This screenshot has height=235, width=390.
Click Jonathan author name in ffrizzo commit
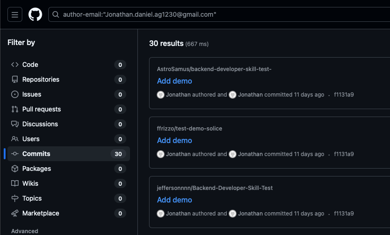click(x=178, y=154)
